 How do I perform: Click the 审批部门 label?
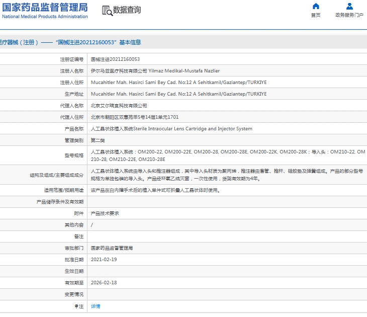point(74,248)
